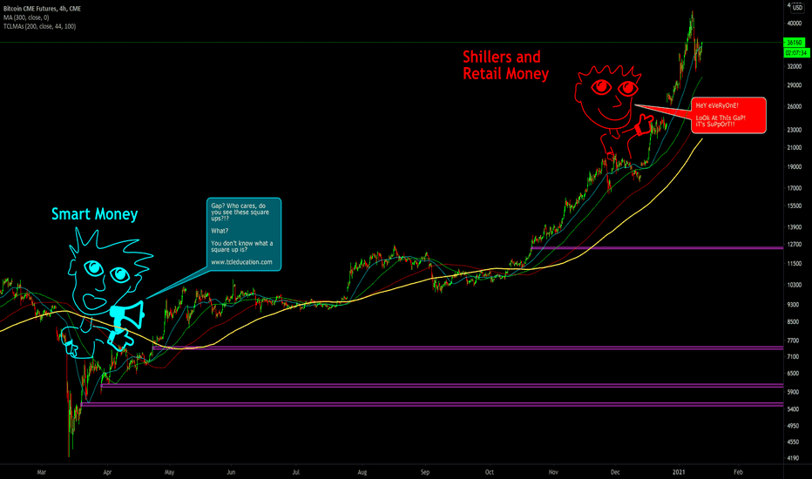Select the red 'HeY eVeRyOnE!' callout
This screenshot has height=479, width=812.
click(728, 115)
